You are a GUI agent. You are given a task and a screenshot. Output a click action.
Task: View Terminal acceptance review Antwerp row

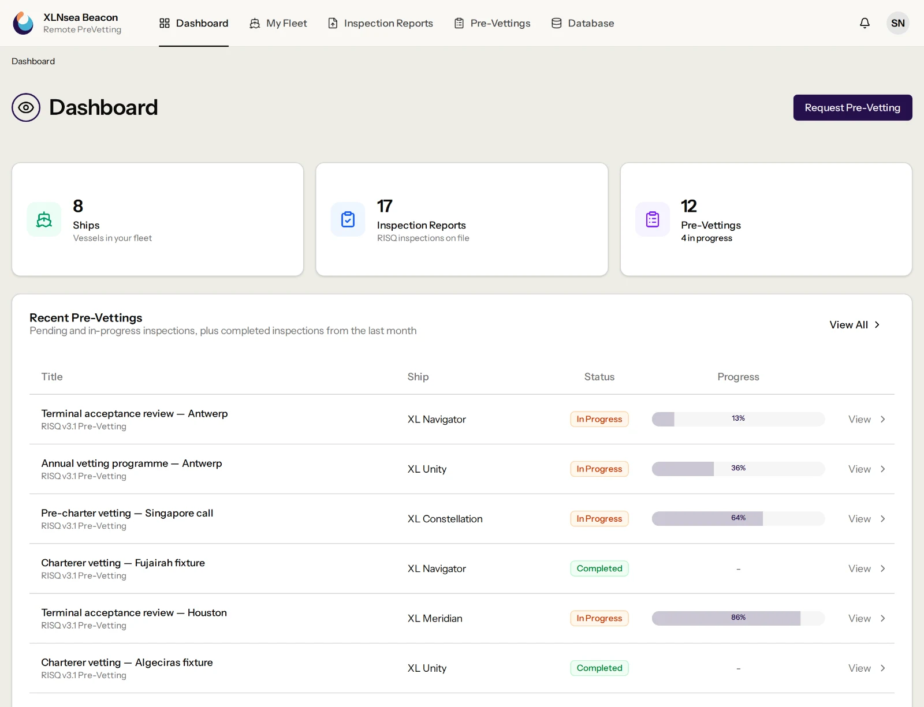tap(859, 420)
